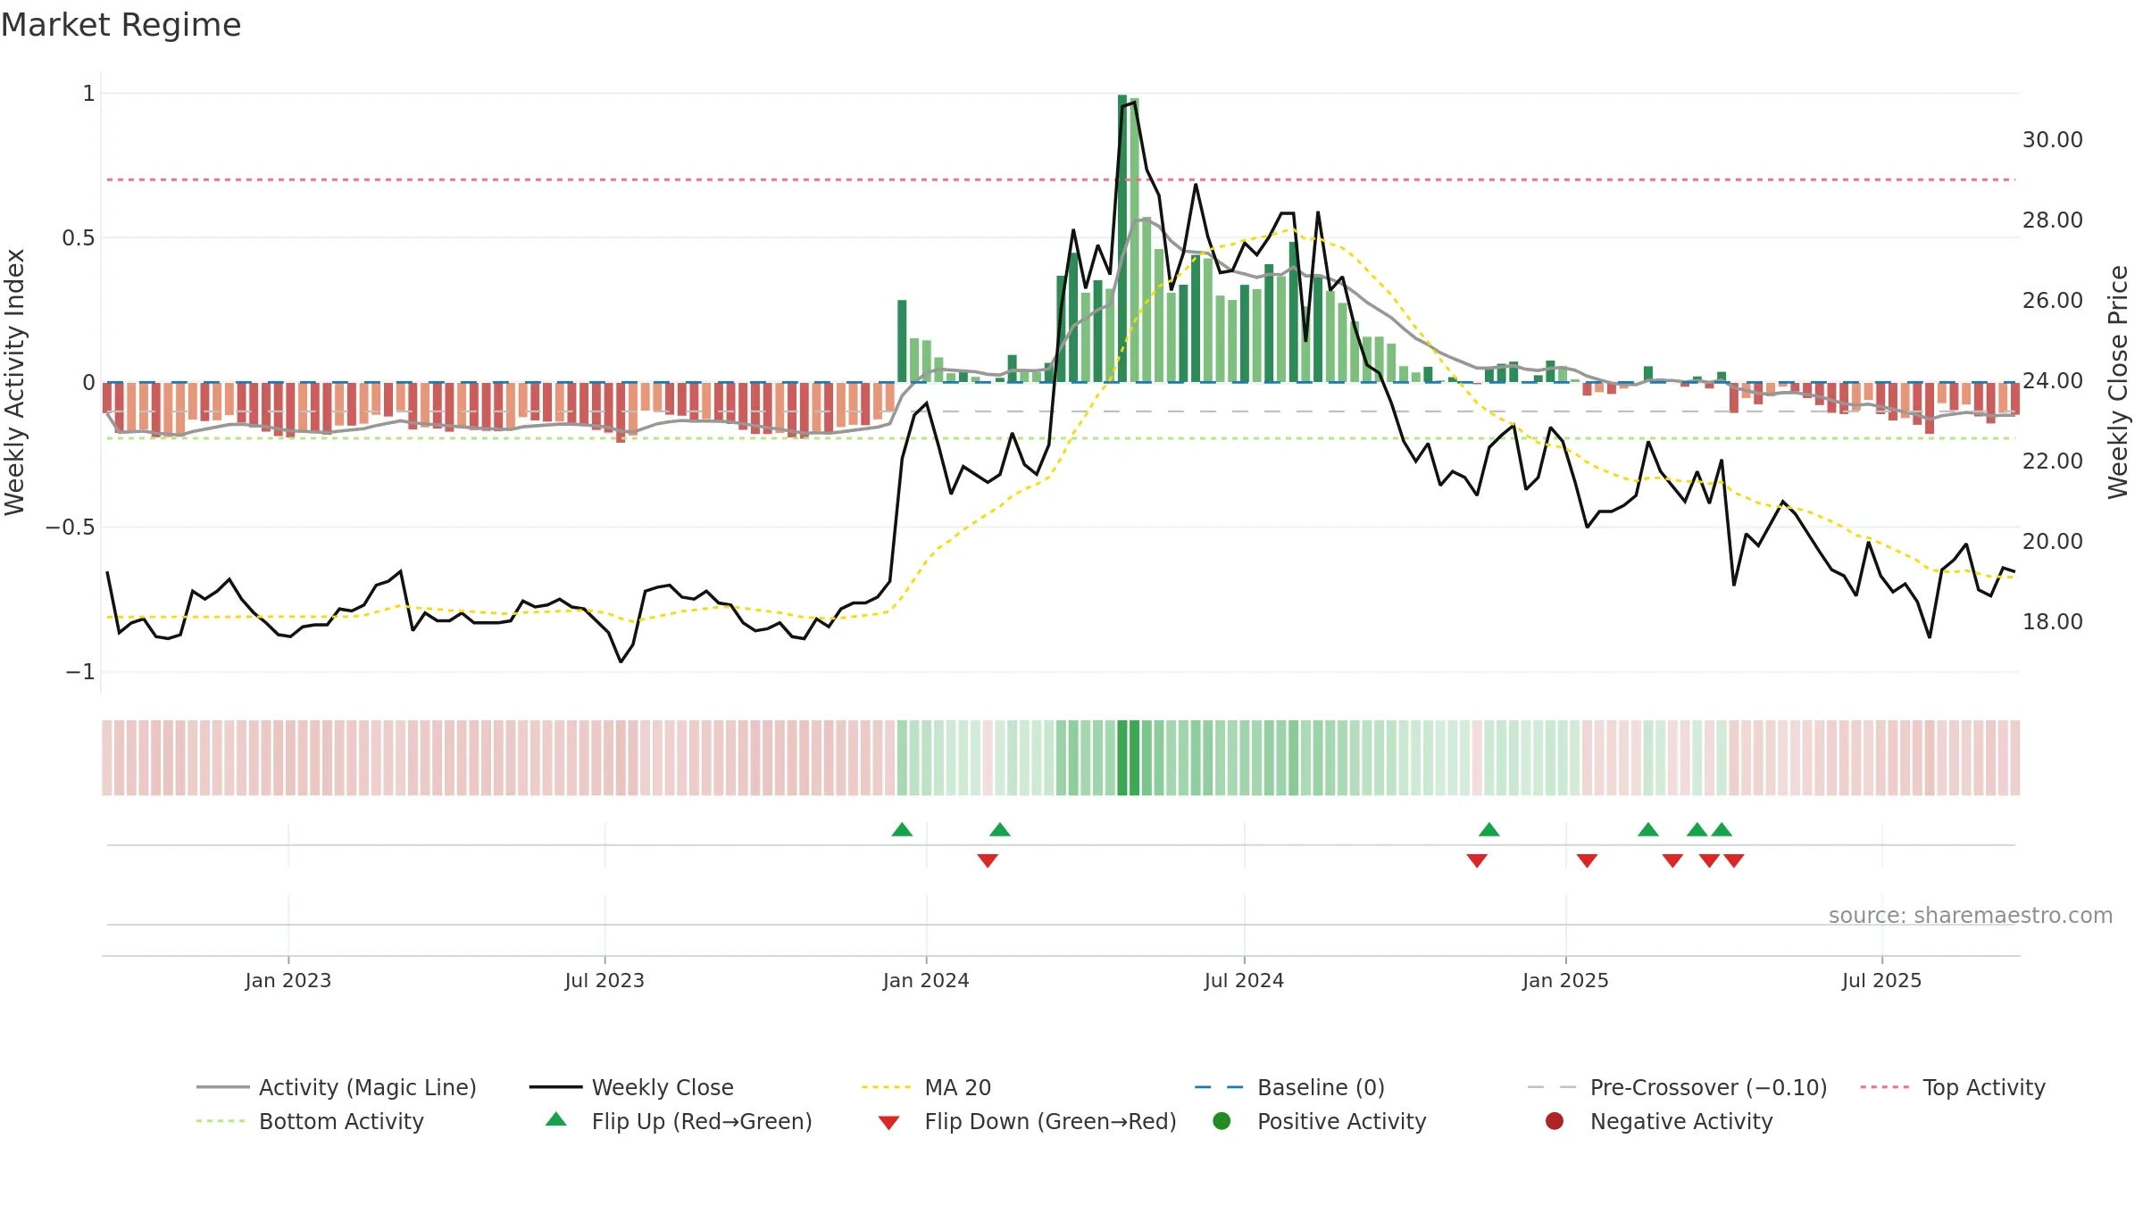The image size is (2143, 1205).
Task: Click the 0.5 activity axis label
Action: 78,238
